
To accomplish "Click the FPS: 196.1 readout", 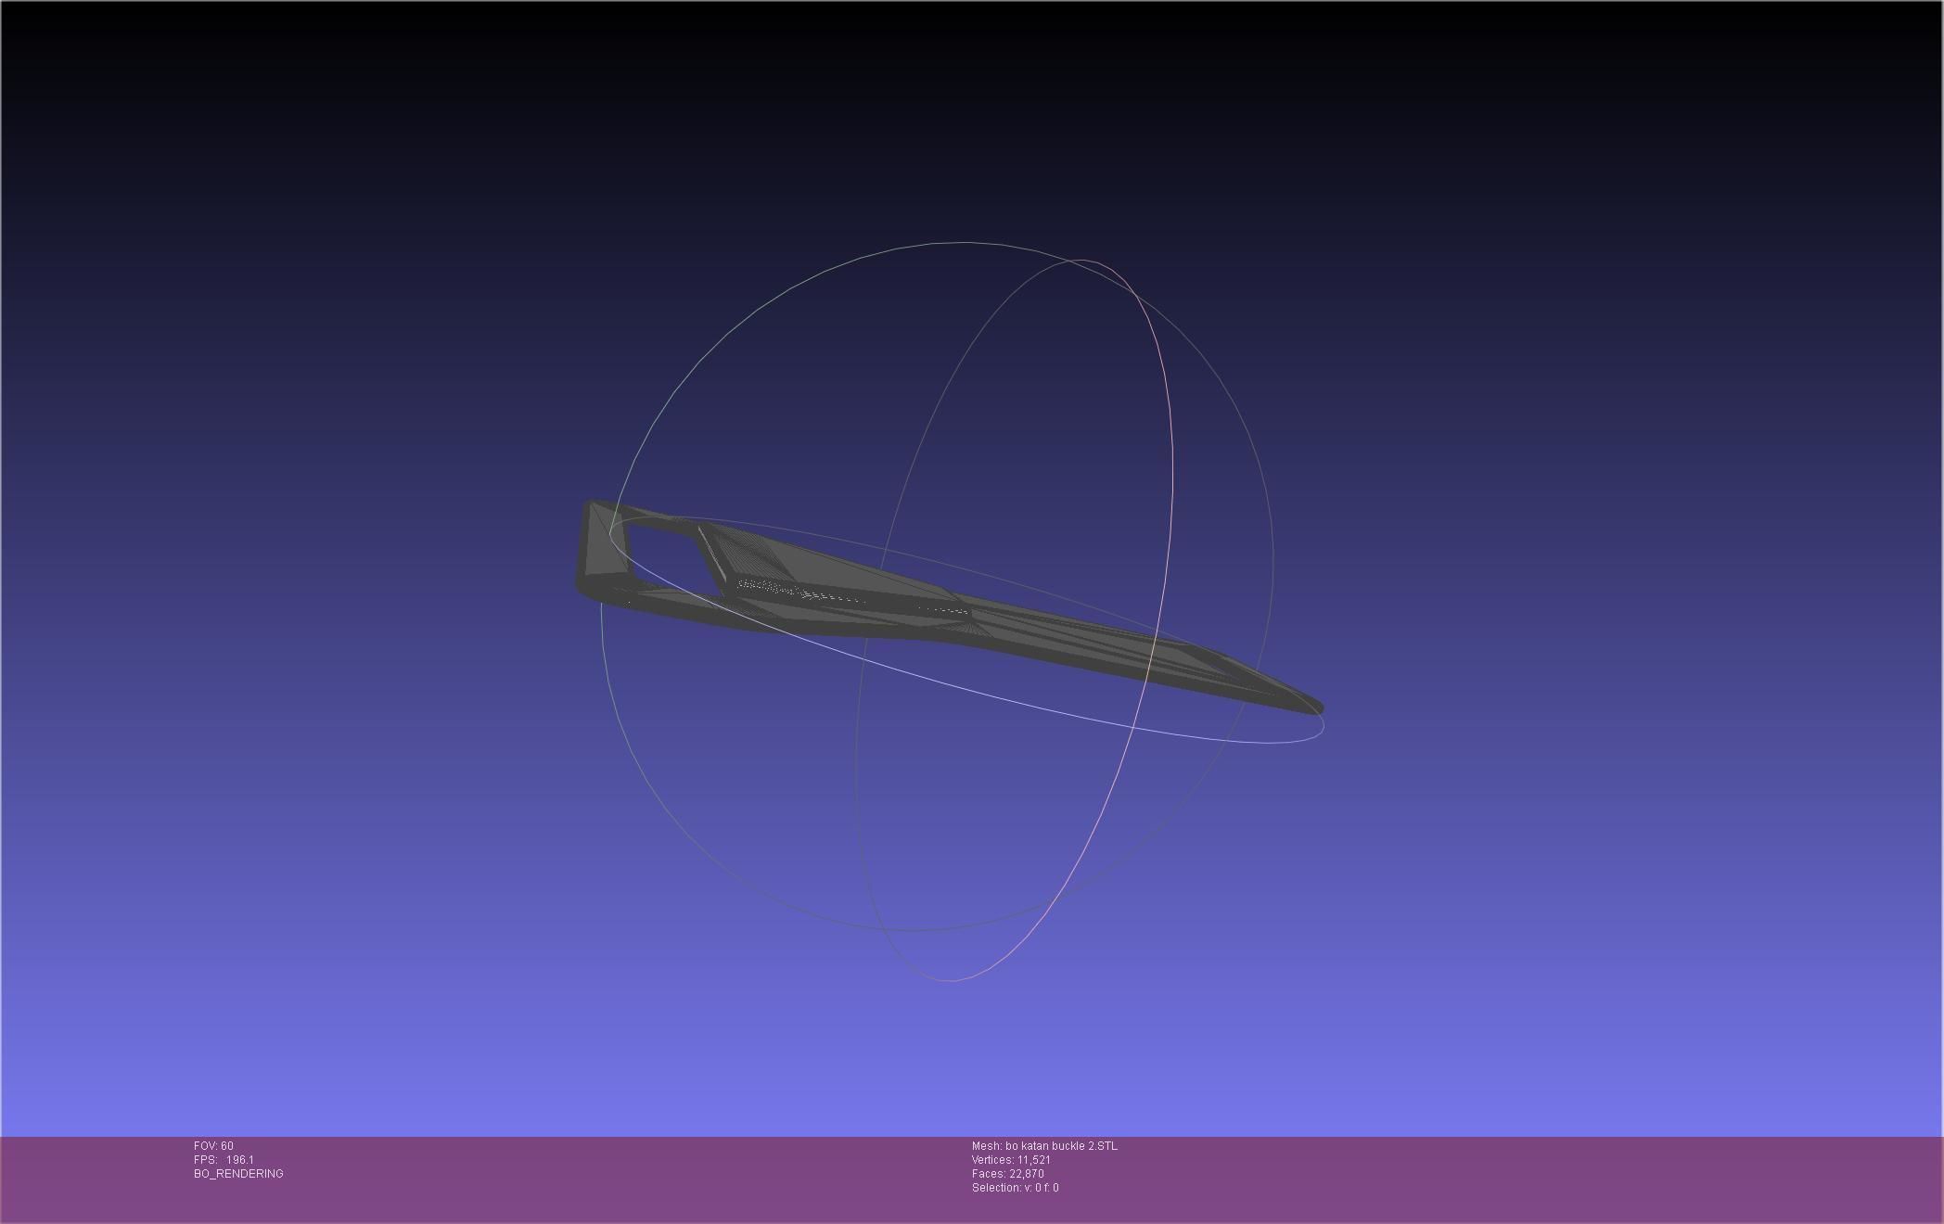I will click(x=224, y=1160).
